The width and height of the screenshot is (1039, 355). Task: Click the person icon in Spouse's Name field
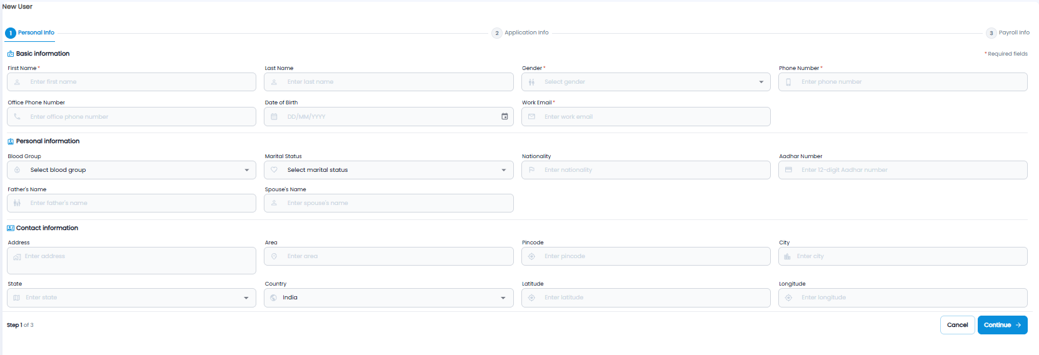tap(274, 203)
